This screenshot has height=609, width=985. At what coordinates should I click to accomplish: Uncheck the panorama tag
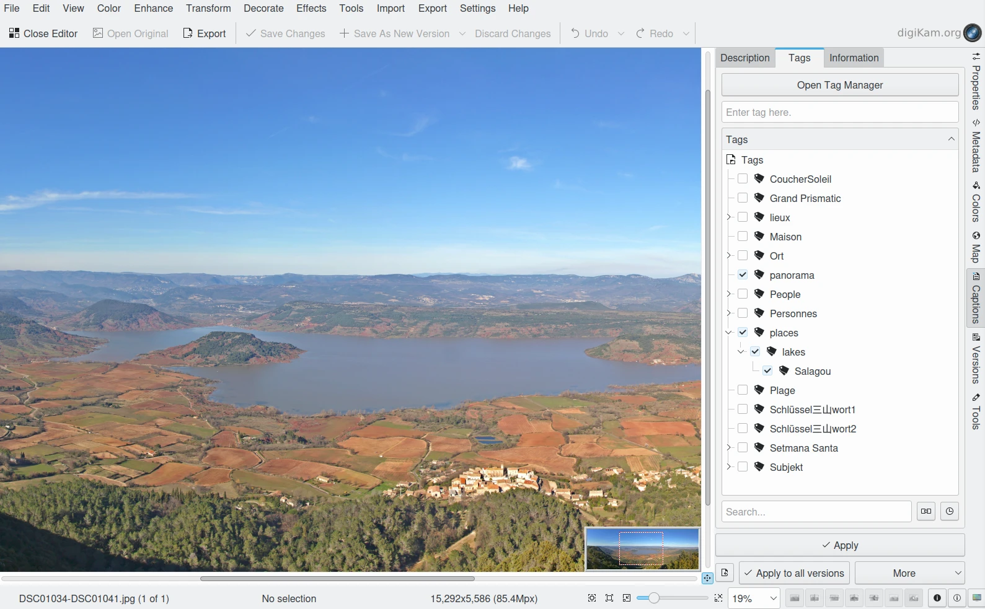click(743, 275)
